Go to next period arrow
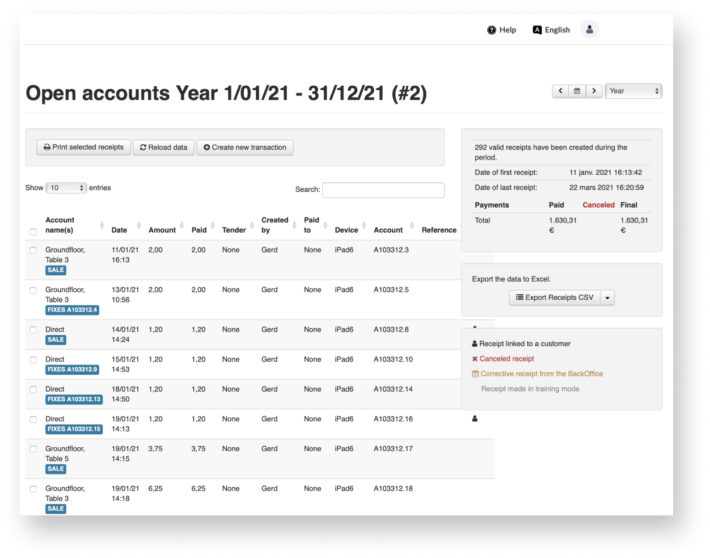Screen dimensions: 710x558 click(x=594, y=91)
